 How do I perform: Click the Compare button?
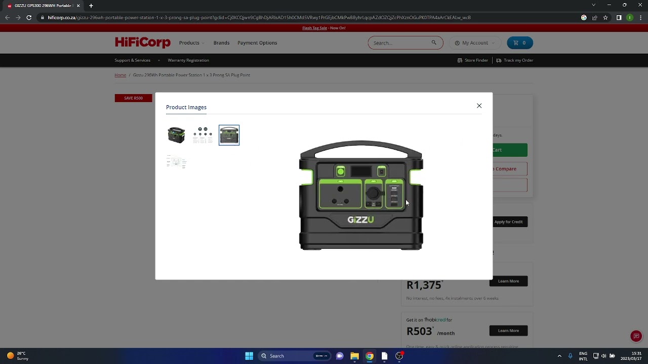click(510, 169)
